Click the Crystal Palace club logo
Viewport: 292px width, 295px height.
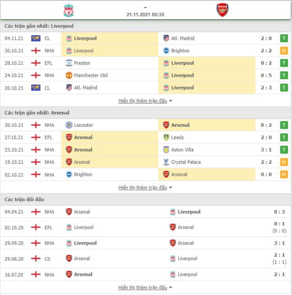166,162
